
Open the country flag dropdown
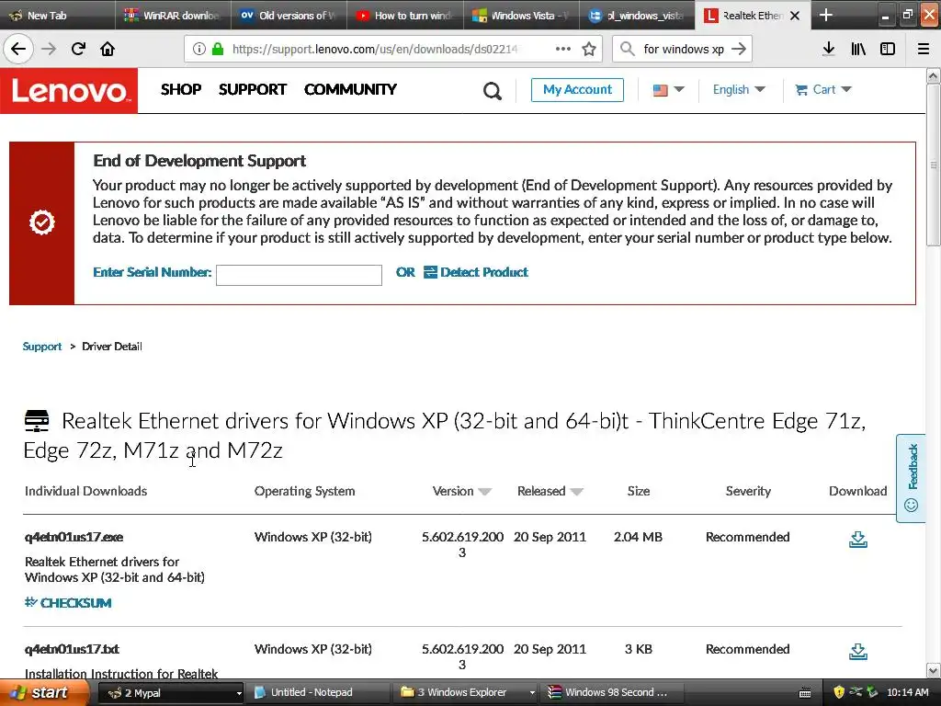(x=668, y=89)
